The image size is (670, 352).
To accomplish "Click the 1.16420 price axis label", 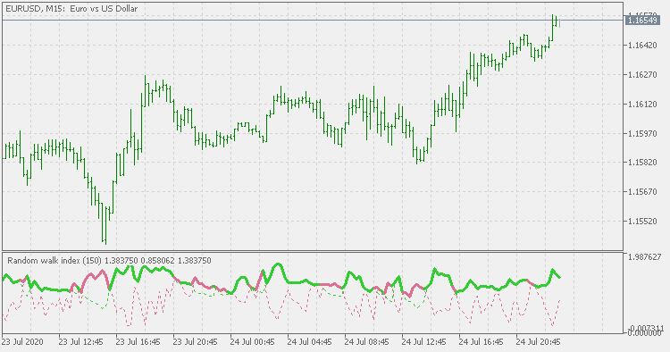I will tap(642, 46).
